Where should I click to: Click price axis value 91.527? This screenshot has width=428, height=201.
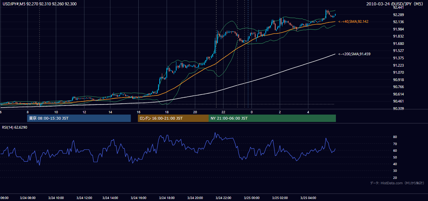click(x=399, y=51)
